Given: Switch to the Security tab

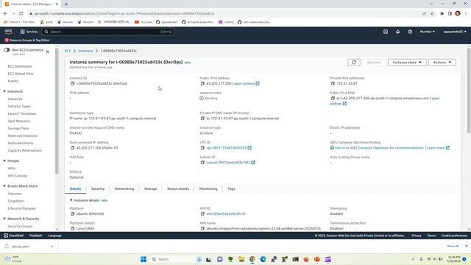Looking at the screenshot, I should click(x=98, y=188).
